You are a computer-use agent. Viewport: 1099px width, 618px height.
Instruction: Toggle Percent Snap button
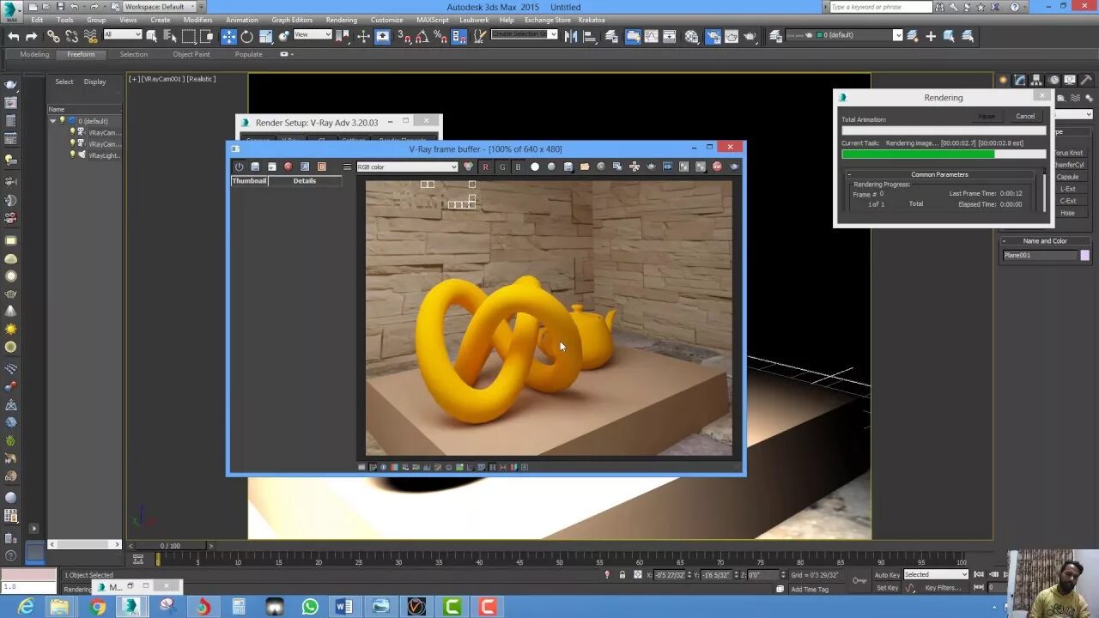[x=440, y=36]
